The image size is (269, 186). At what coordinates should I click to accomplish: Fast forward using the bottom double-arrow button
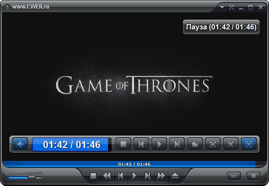pos(161,176)
